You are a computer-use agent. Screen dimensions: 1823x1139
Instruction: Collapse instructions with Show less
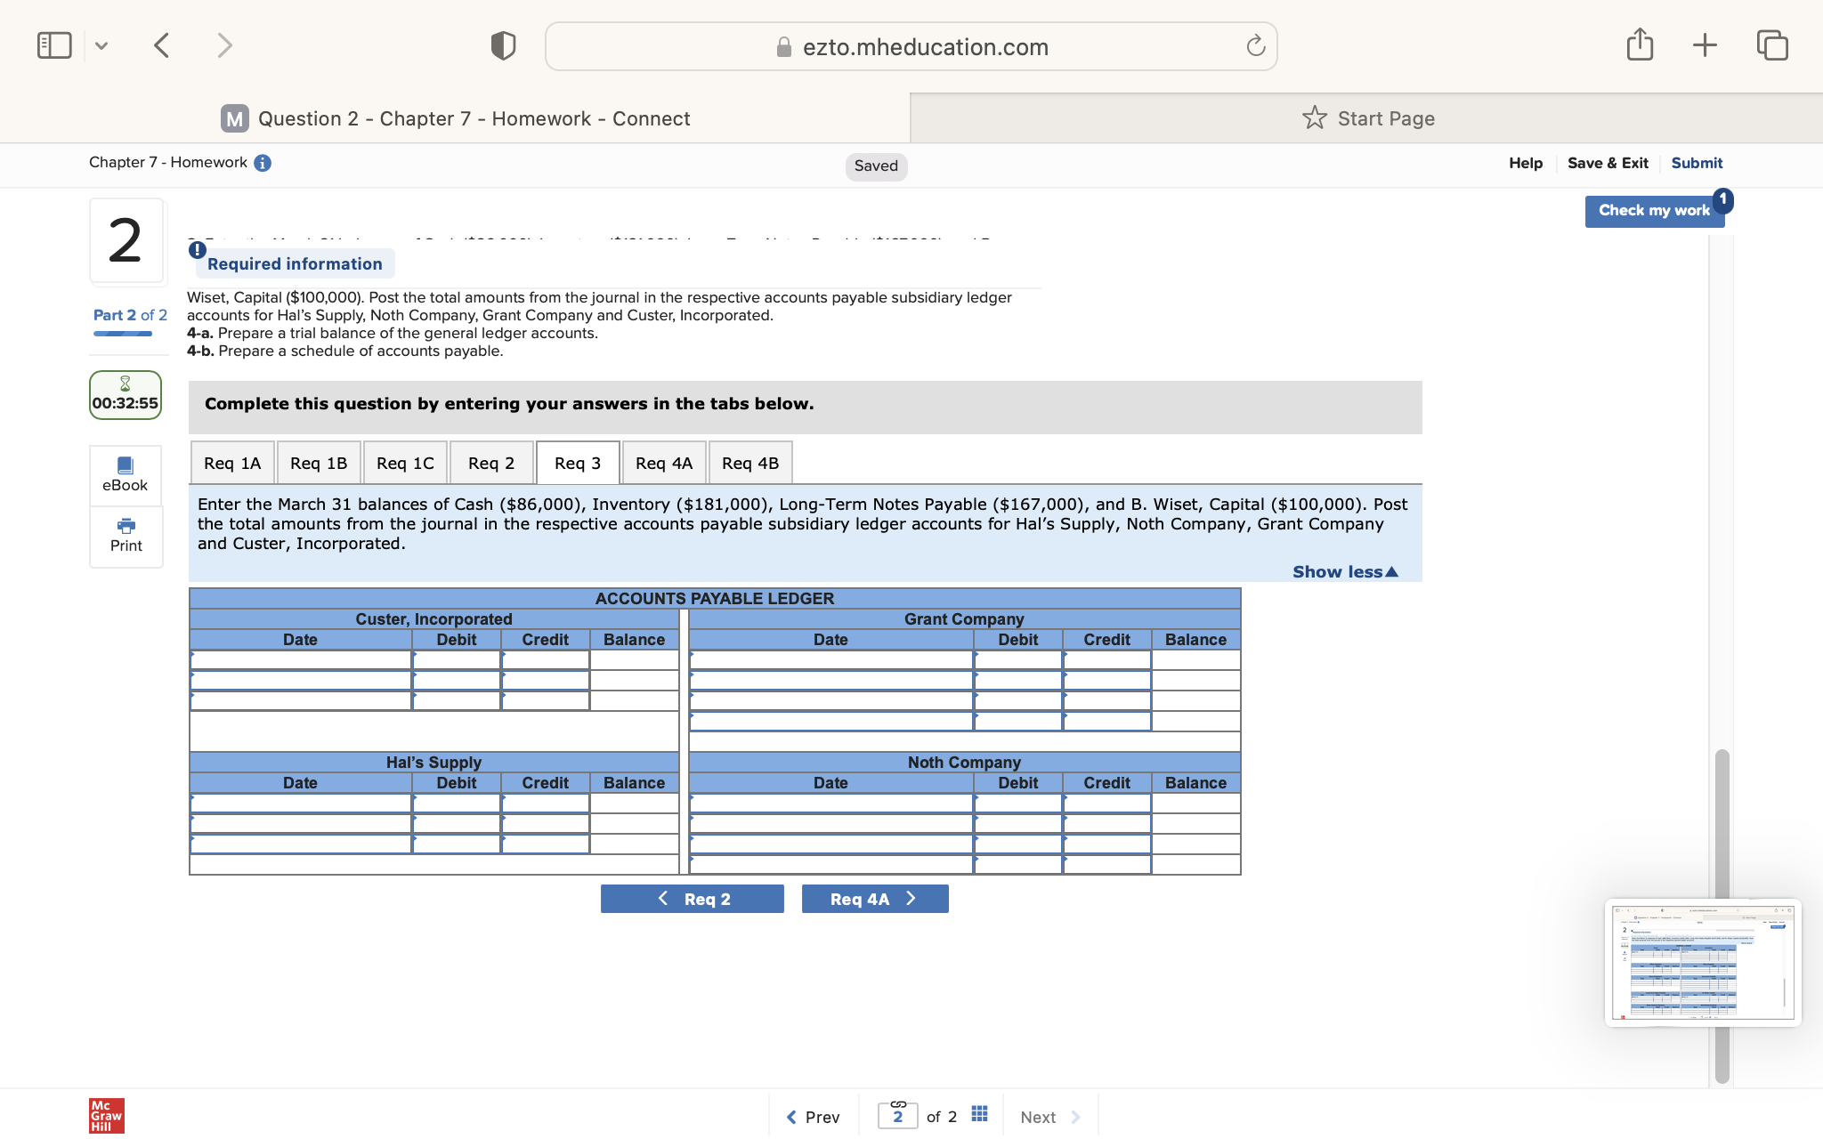1344,571
